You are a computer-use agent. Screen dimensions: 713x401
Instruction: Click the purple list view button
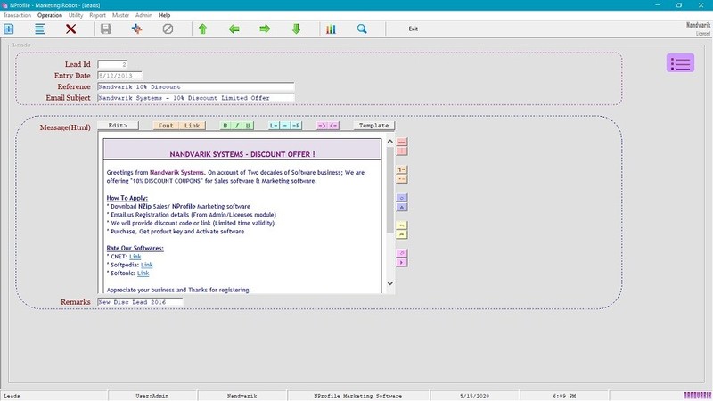pos(680,62)
